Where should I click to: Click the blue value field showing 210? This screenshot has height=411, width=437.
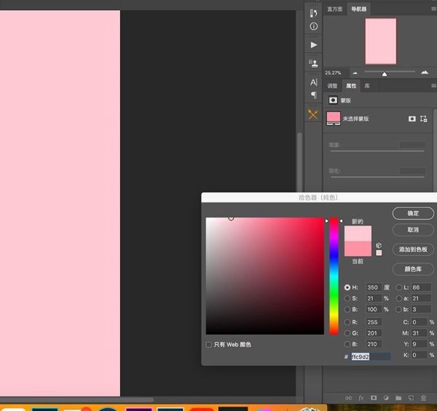tap(374, 344)
